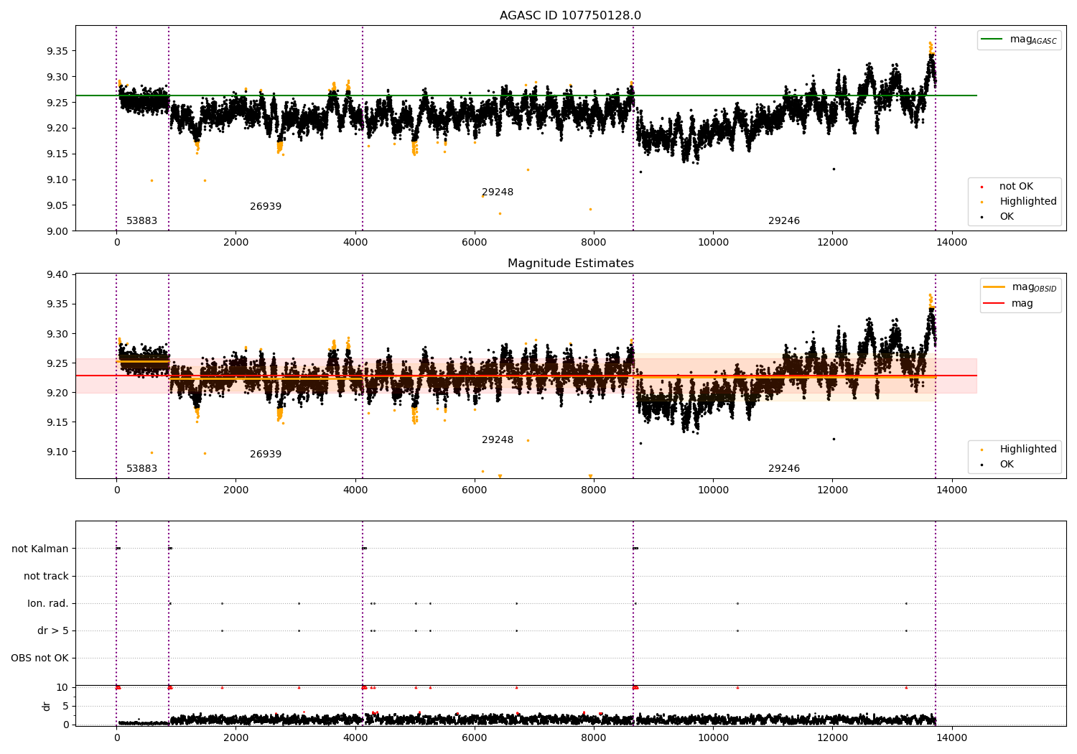Select OBSID label 29246 in the top panel
Viewport: 1077px width, 754px height.
click(784, 220)
